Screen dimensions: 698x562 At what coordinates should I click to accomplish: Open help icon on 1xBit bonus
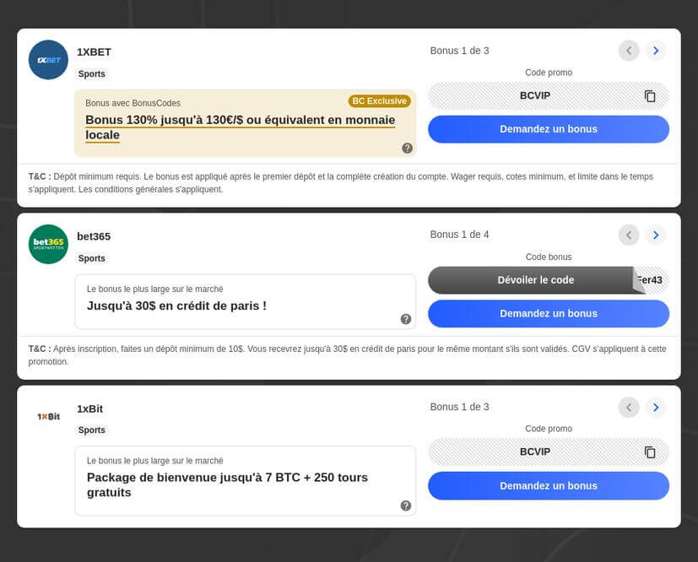tap(406, 505)
